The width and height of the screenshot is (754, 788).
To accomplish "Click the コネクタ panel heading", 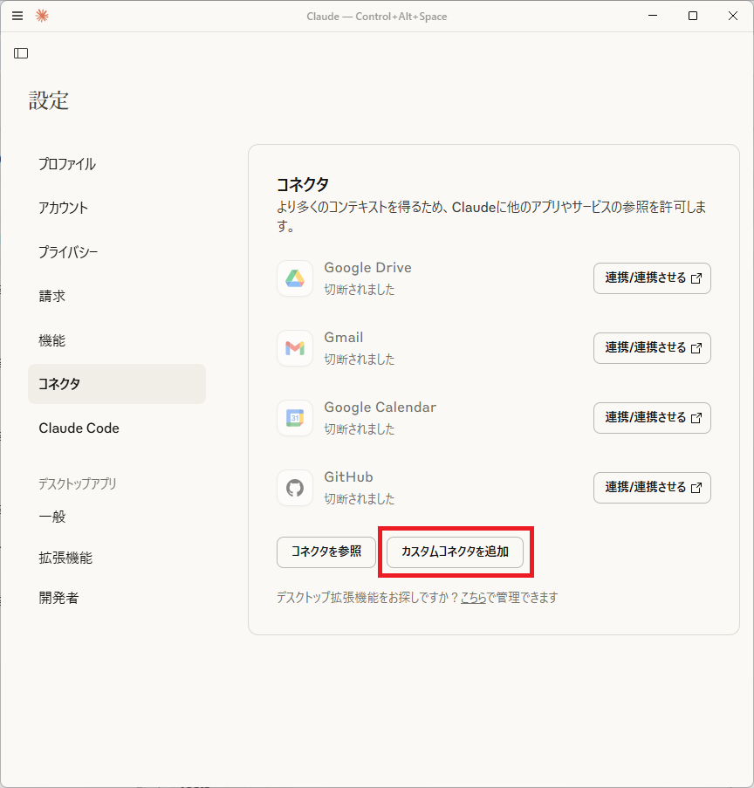I will coord(303,185).
